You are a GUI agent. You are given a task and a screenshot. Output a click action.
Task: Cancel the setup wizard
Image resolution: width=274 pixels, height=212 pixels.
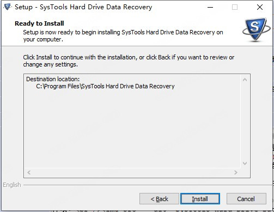(246, 199)
